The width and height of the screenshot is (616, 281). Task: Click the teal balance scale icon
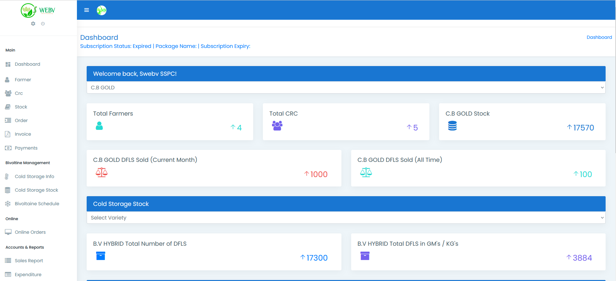(x=366, y=173)
